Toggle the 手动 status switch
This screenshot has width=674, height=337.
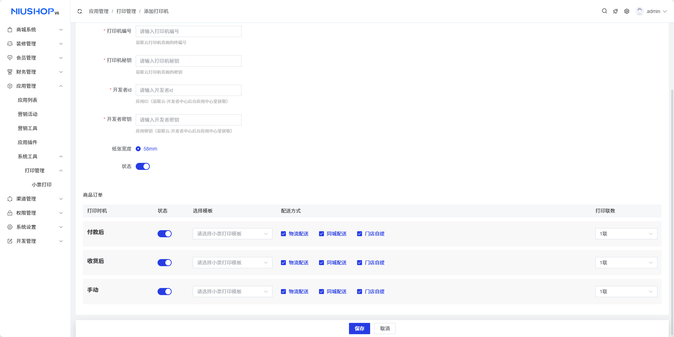click(165, 292)
